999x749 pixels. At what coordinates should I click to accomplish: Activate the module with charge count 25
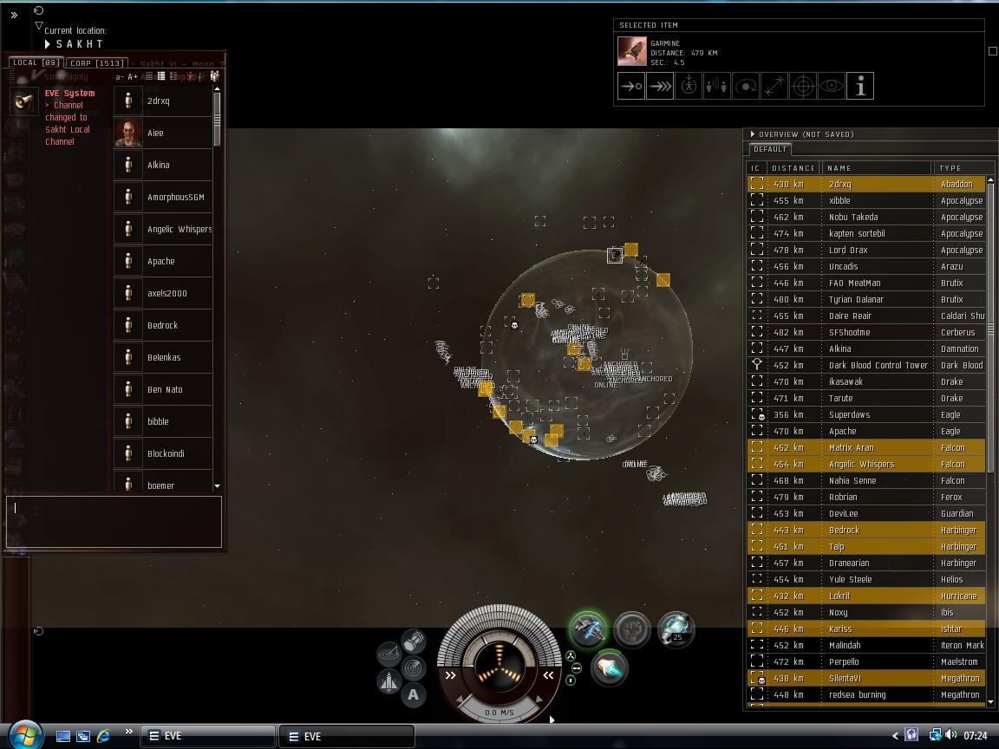coord(676,629)
